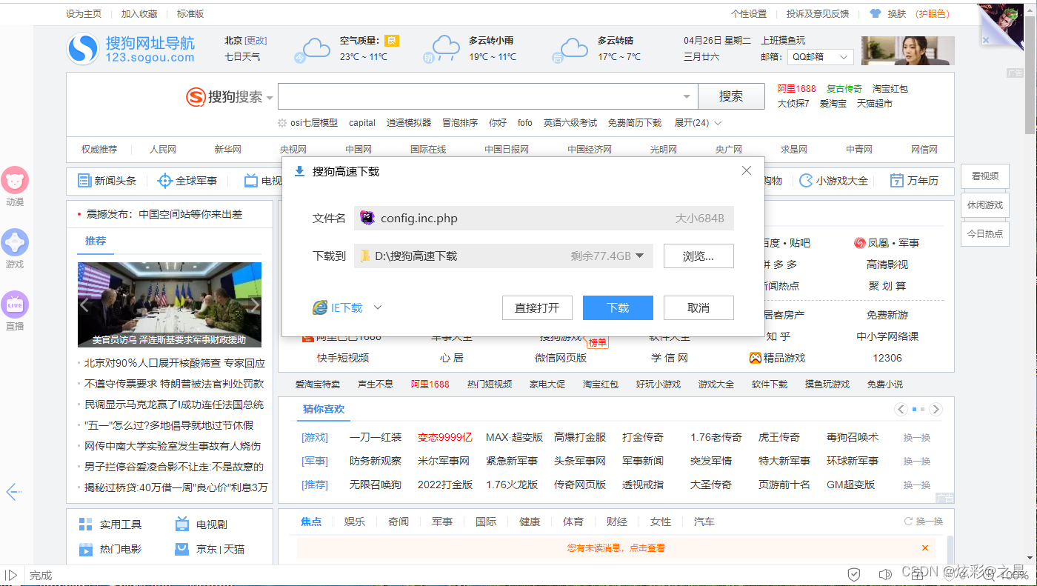The height and width of the screenshot is (586, 1037).
Task: Open 热门电影 shortcut
Action: pos(110,549)
